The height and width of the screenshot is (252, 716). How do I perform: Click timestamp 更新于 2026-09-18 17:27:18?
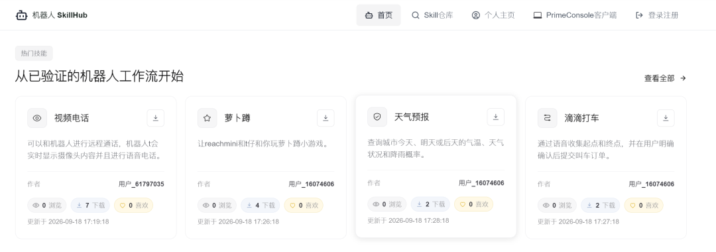pos(579,221)
